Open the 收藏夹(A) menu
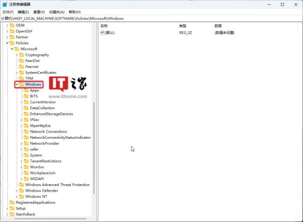 point(57,12)
